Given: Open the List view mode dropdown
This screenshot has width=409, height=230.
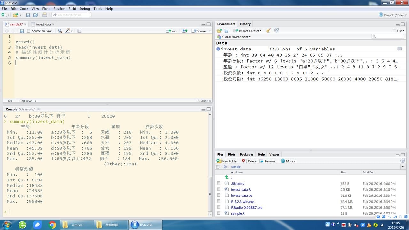Looking at the screenshot, I should [x=399, y=31].
